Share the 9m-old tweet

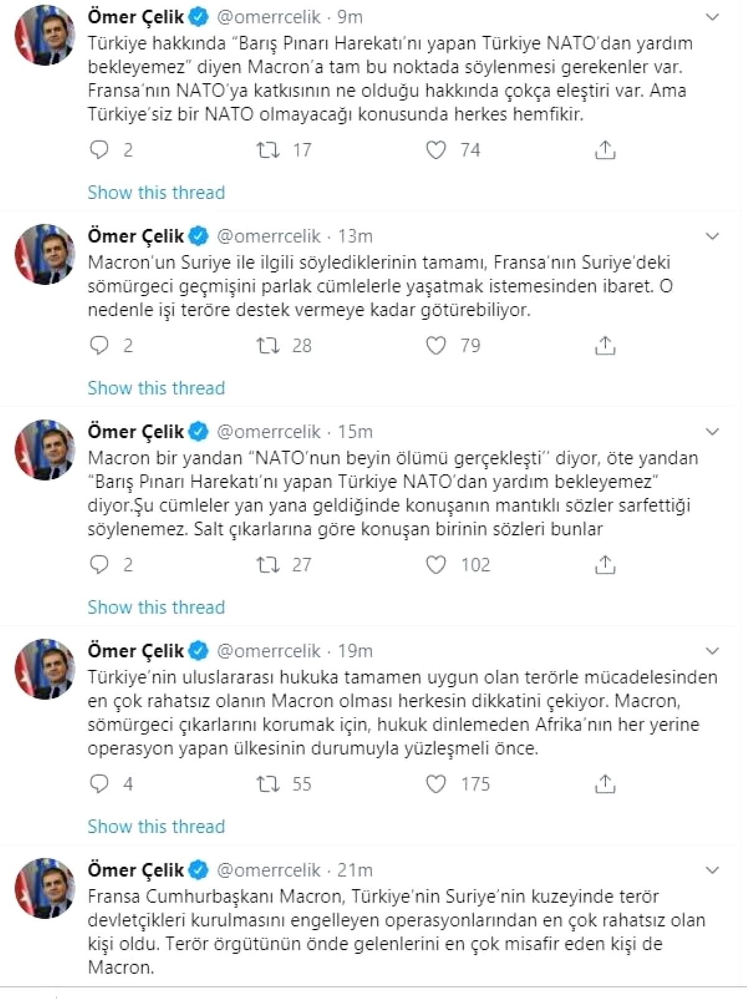[x=604, y=150]
